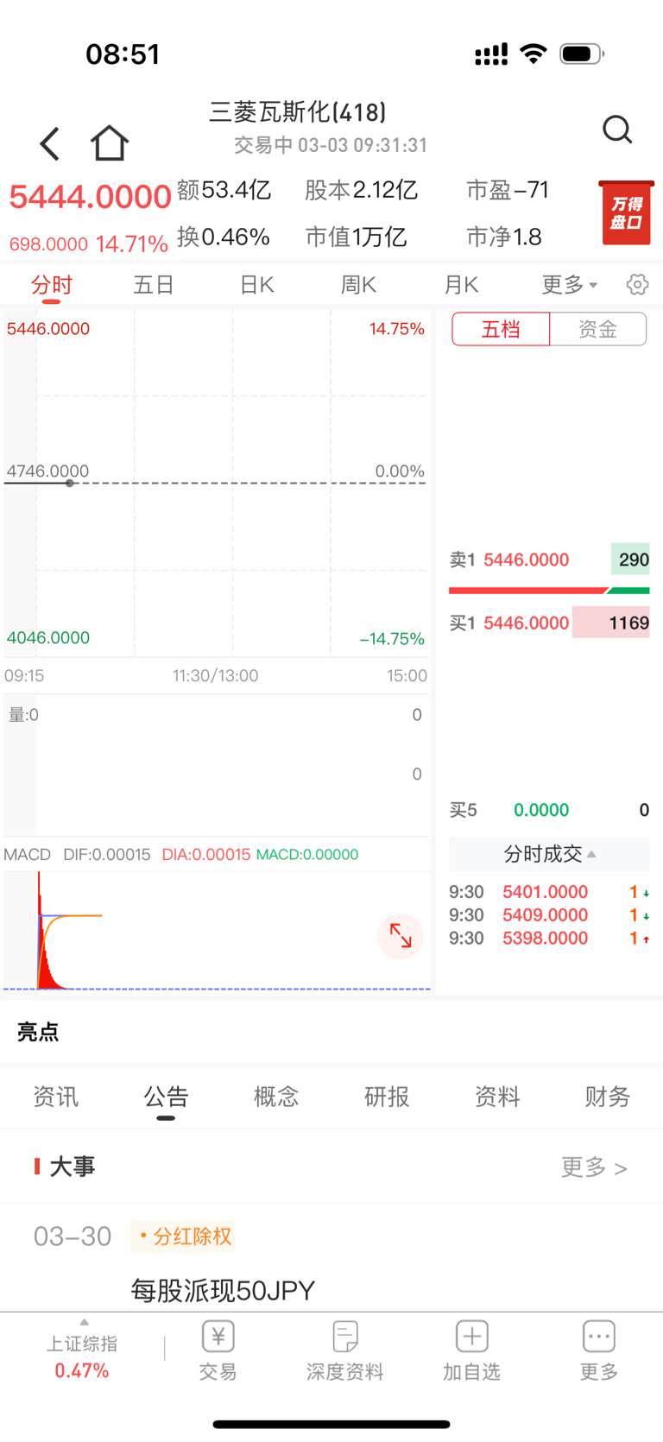This screenshot has height=1442, width=663.
Task: Tap the back arrow icon
Action: tap(50, 143)
